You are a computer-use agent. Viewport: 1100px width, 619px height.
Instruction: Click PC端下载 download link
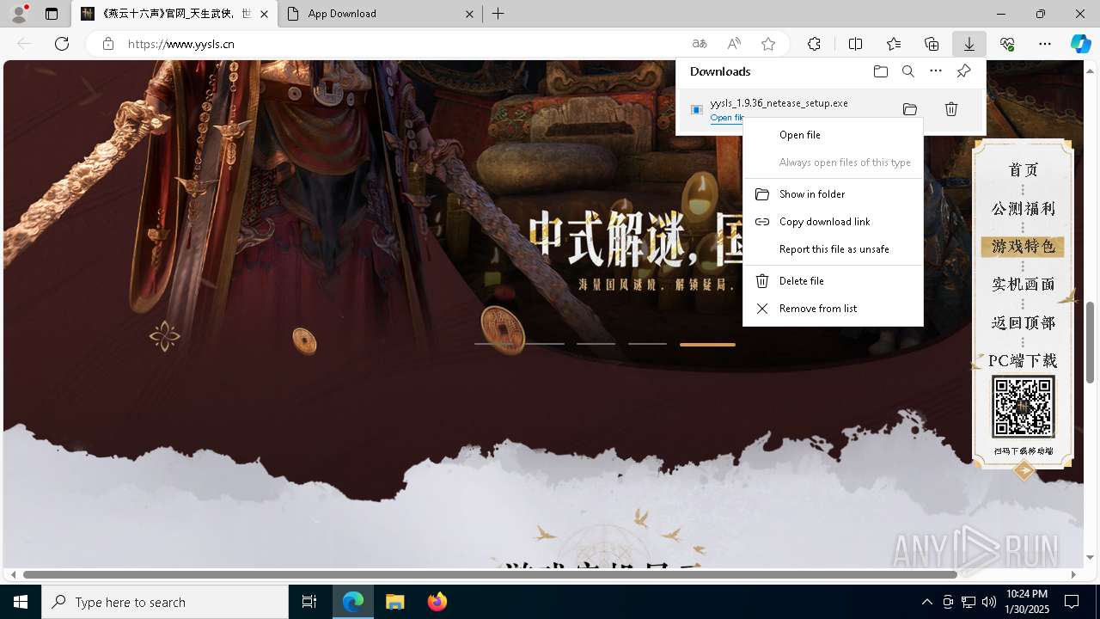[x=1023, y=361]
